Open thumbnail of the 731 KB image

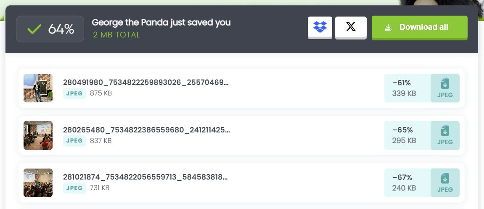tap(38, 183)
